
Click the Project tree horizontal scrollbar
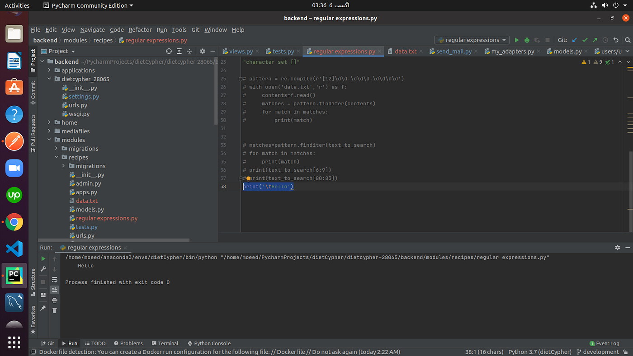[113, 240]
